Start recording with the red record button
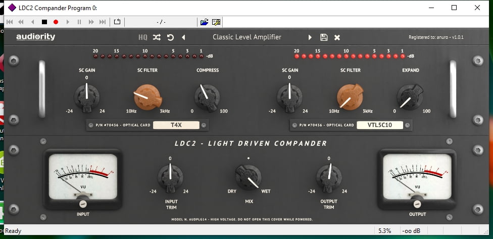 [56, 22]
